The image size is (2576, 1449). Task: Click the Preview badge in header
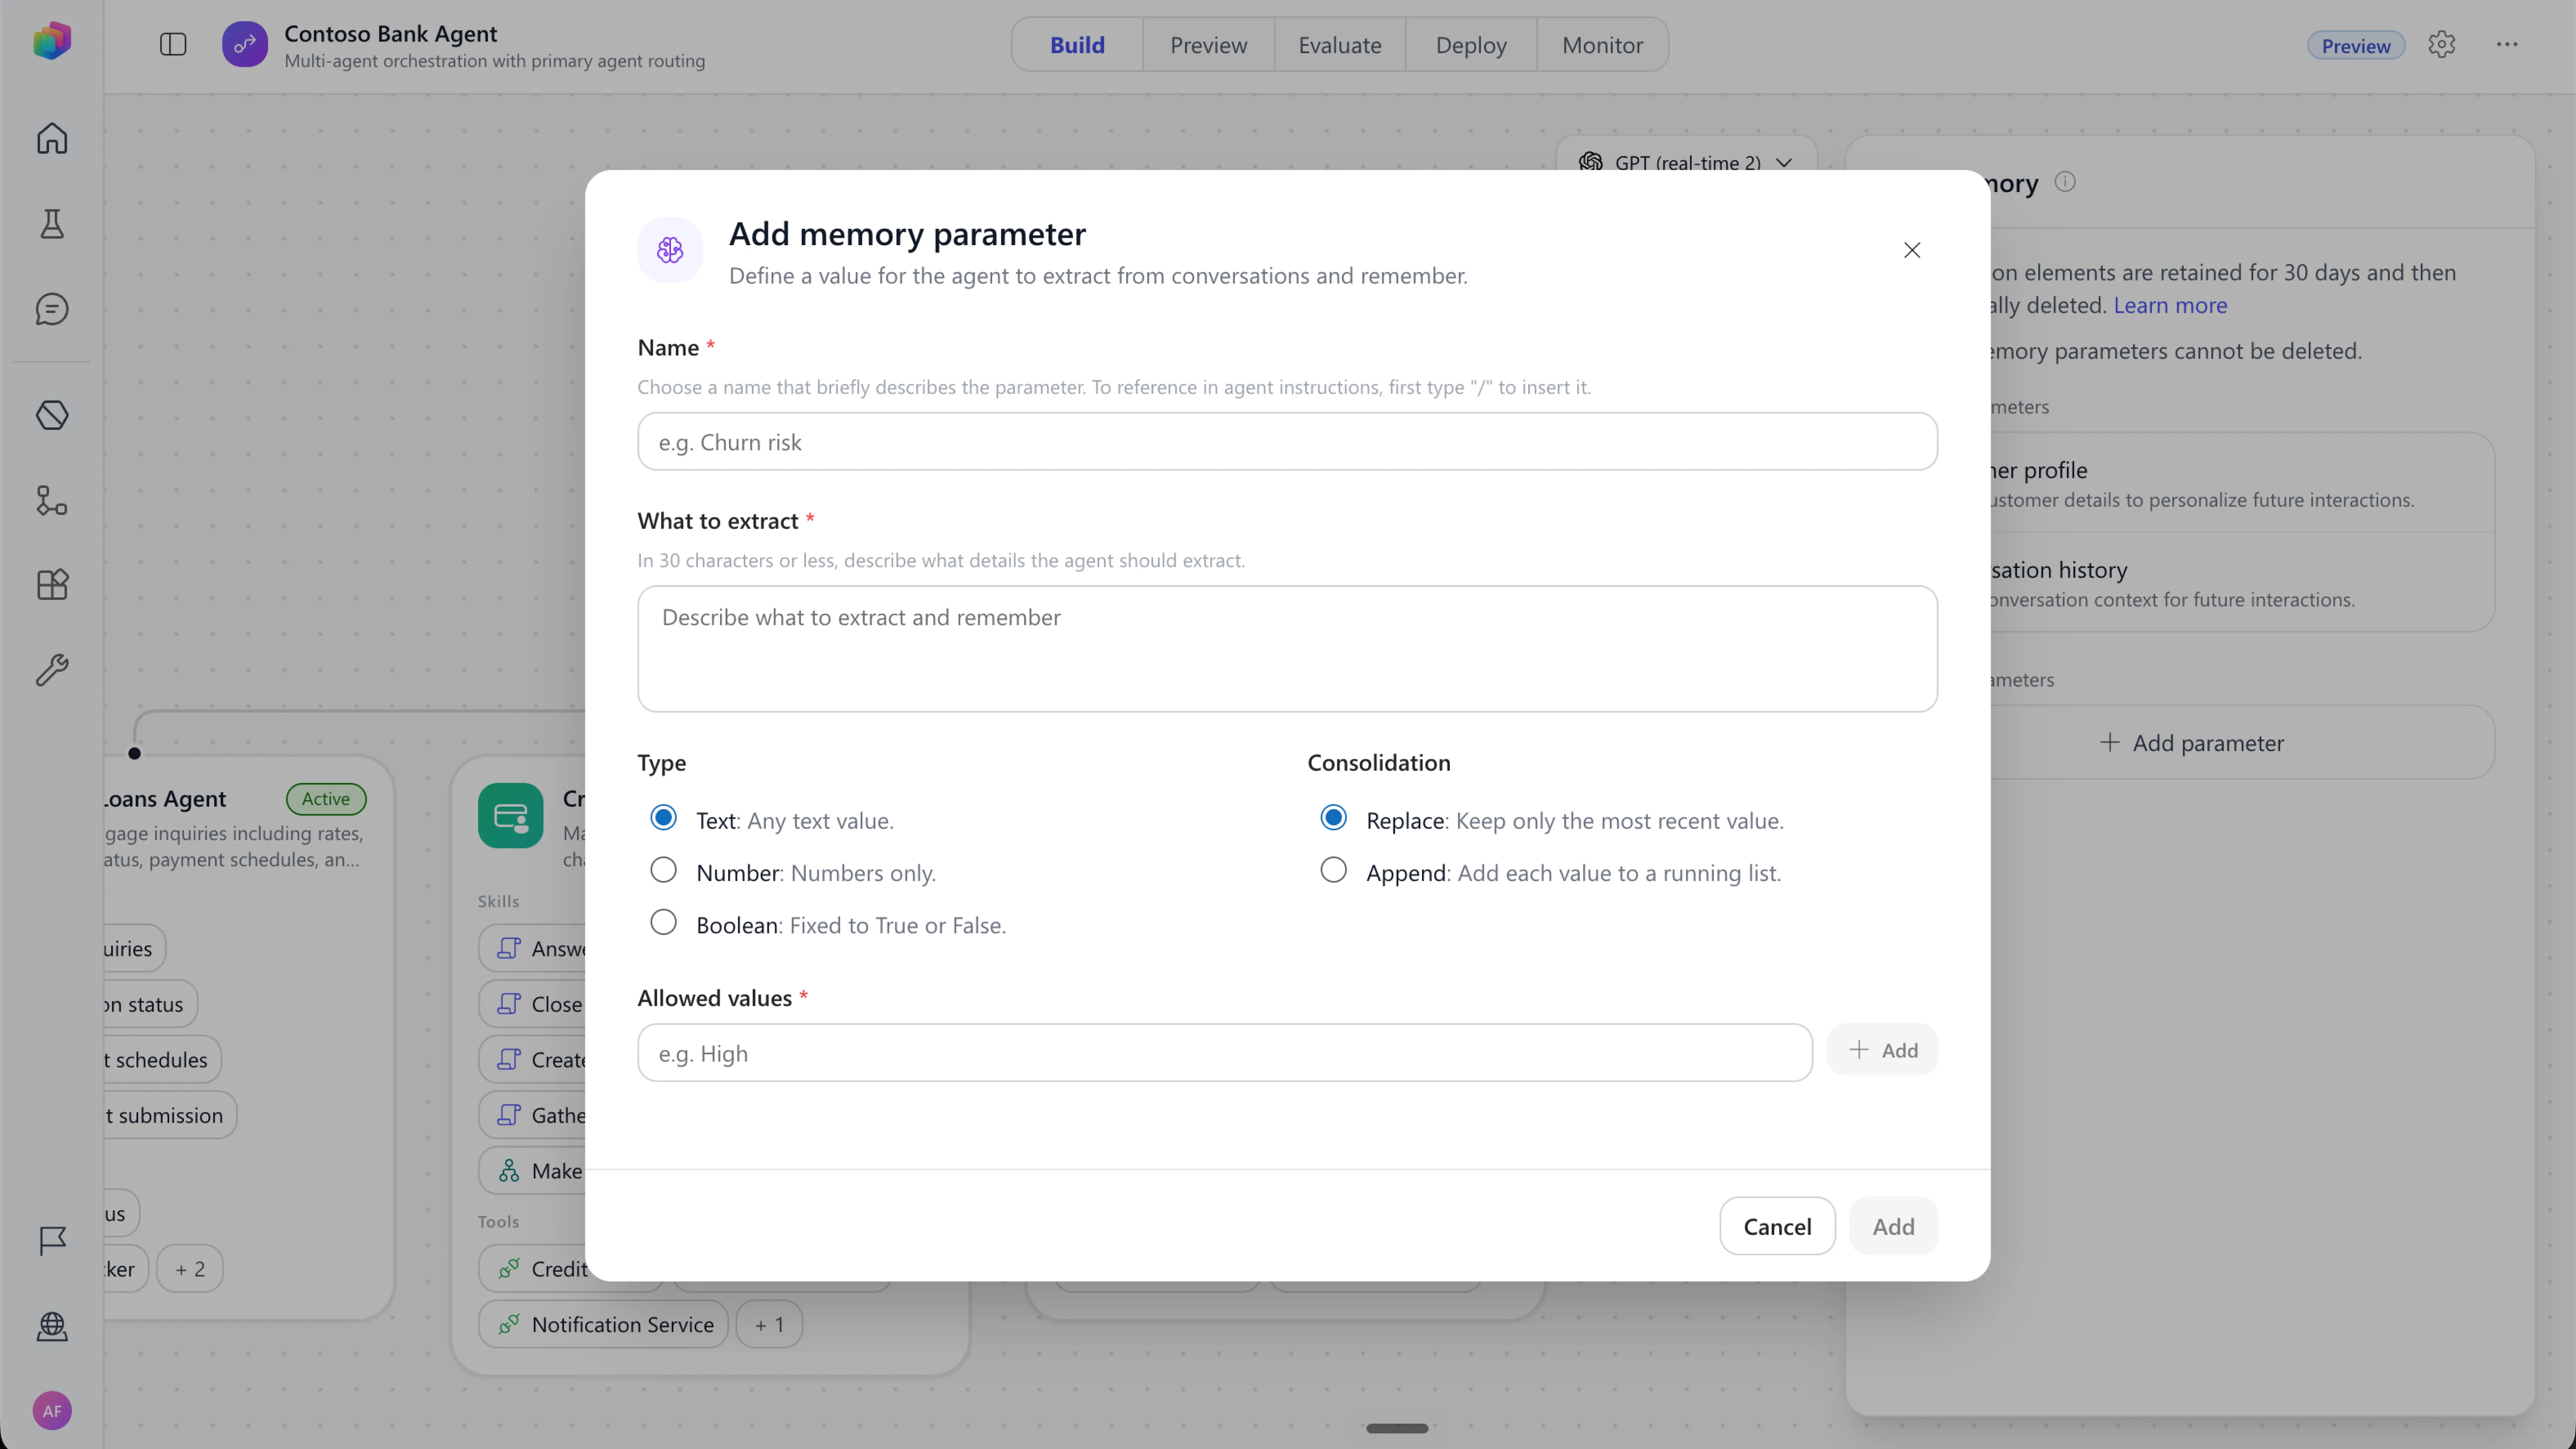coord(2356,46)
